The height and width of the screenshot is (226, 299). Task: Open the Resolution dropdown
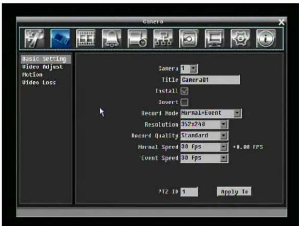[x=204, y=125]
